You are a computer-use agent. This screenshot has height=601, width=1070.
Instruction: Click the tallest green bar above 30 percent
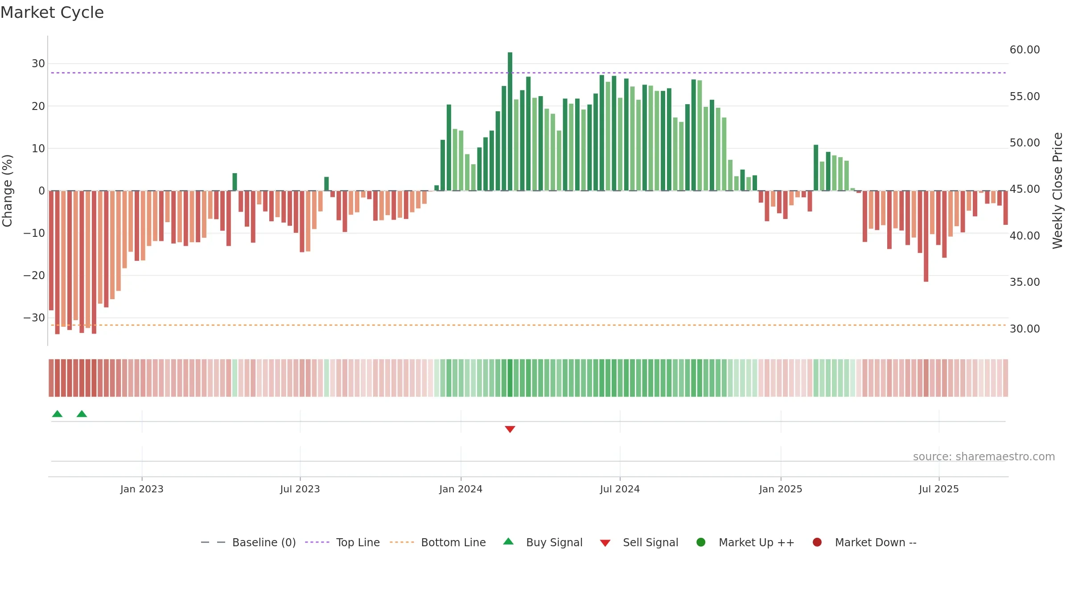click(x=510, y=122)
